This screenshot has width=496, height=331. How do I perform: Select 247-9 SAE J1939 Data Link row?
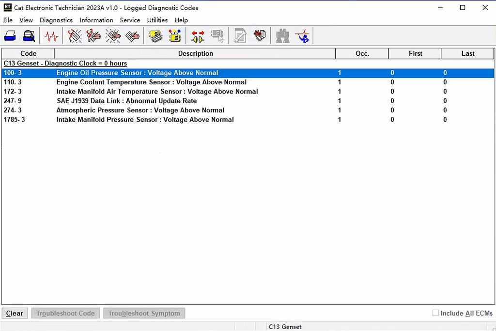248,101
